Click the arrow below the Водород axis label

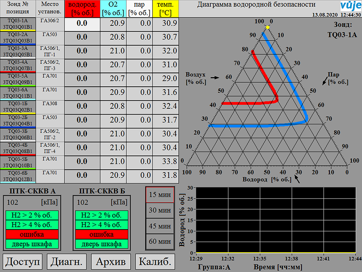[x=297, y=179]
